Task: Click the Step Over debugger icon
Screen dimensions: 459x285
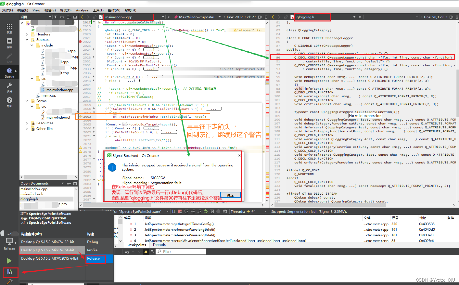Action: tap(186, 211)
